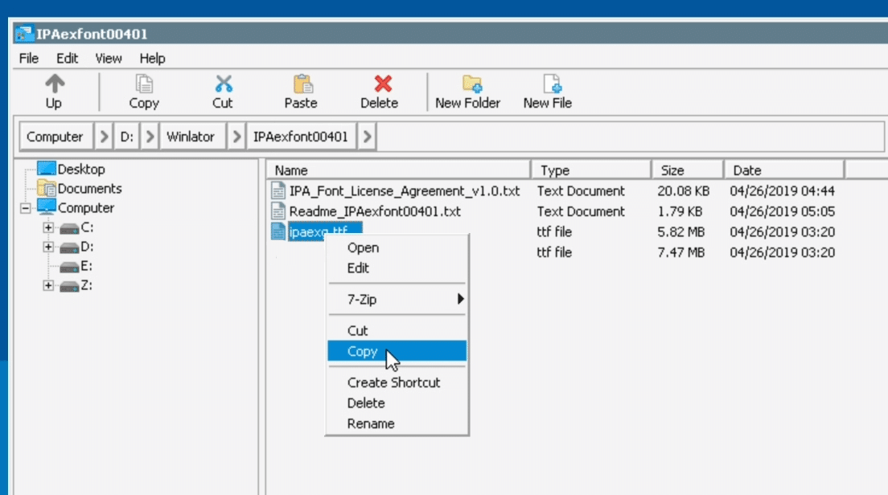Select Documents label in folder tree
This screenshot has width=888, height=495.
(90, 188)
